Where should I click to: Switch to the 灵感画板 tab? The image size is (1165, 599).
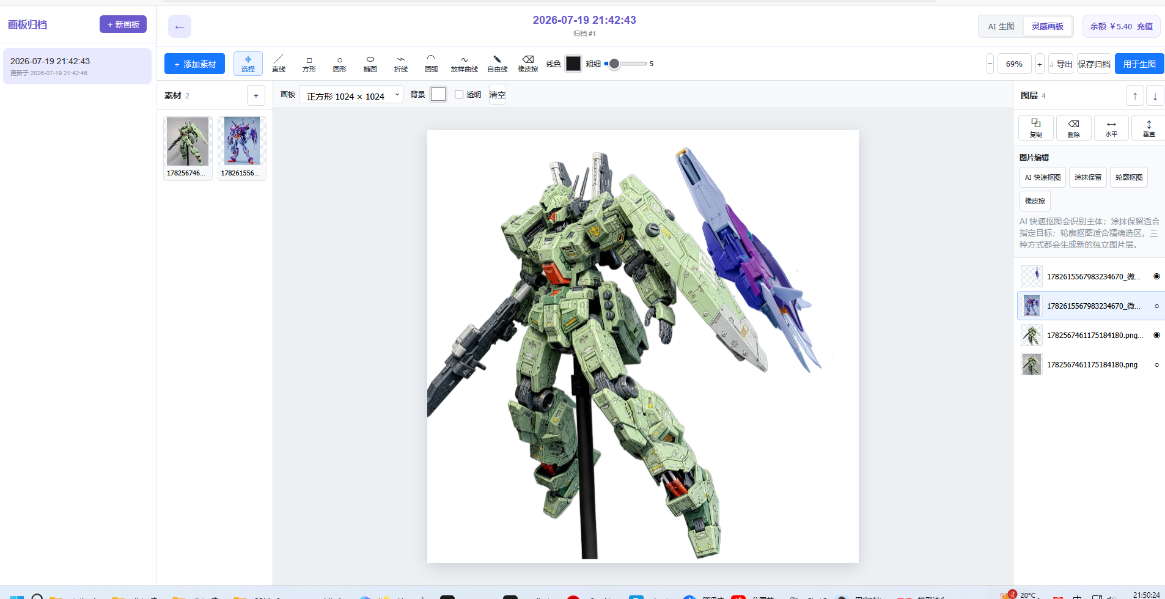[1048, 26]
